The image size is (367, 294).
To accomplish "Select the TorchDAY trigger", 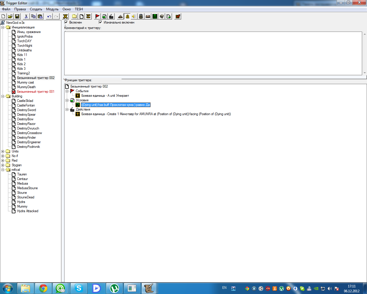I will 24,41.
